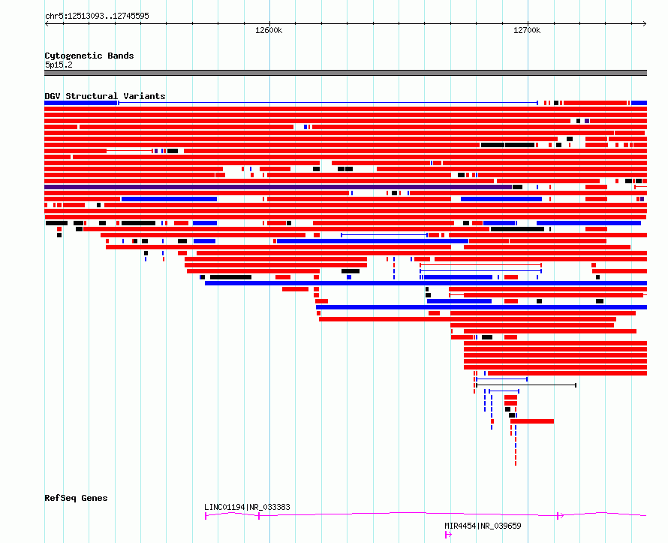
Task: Select the Cytogenetic Bands track title
Action: [89, 56]
